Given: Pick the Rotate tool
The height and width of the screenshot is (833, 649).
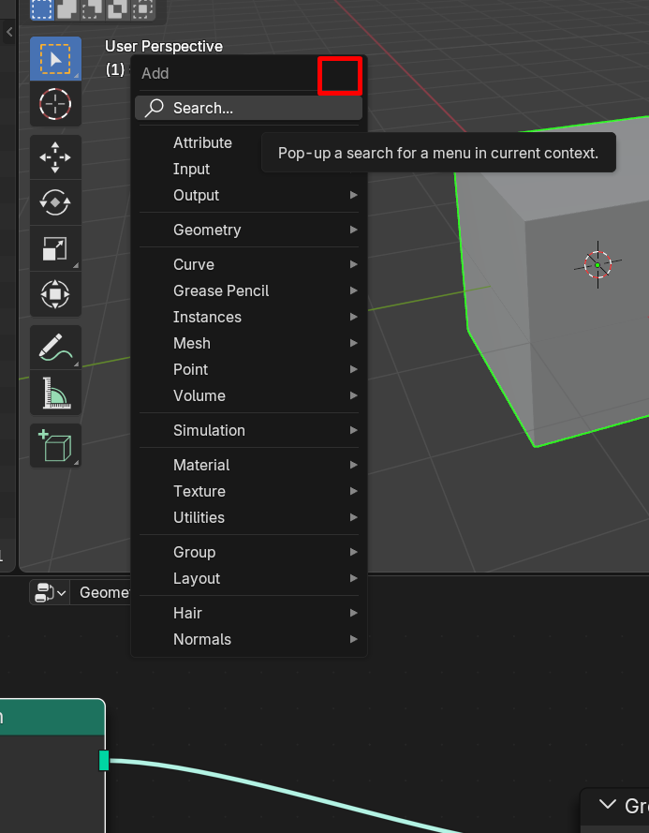Looking at the screenshot, I should click(x=56, y=202).
